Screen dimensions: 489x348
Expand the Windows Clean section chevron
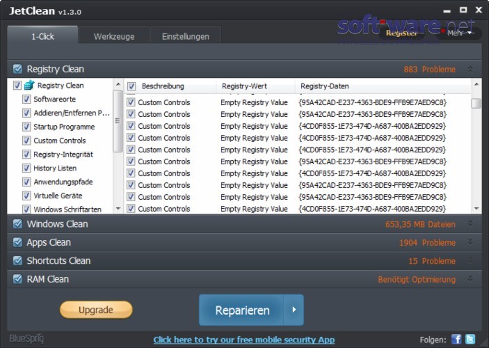coord(470,223)
